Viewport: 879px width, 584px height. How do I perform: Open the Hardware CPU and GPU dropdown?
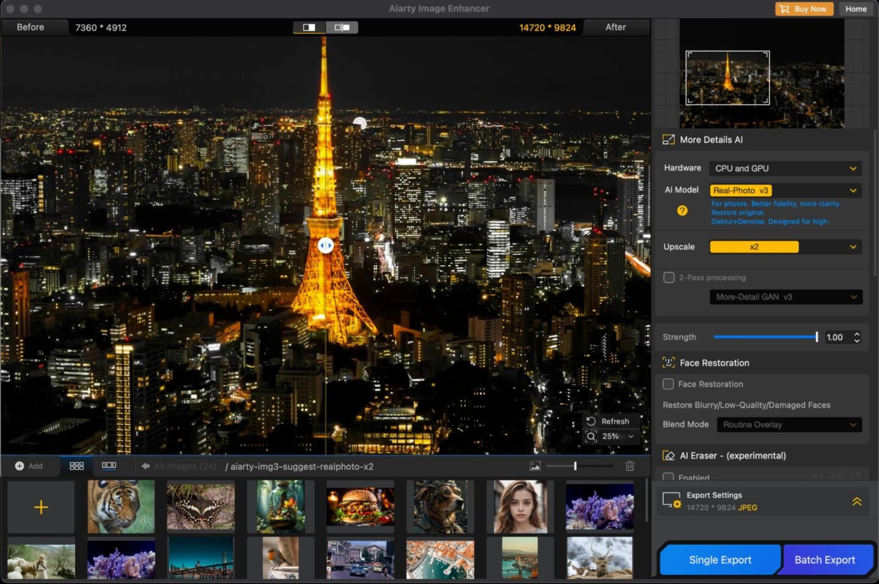coord(785,168)
